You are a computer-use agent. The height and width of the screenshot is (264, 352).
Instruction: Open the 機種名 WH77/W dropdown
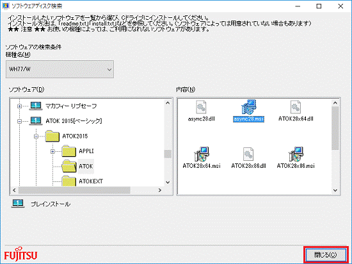click(60, 69)
